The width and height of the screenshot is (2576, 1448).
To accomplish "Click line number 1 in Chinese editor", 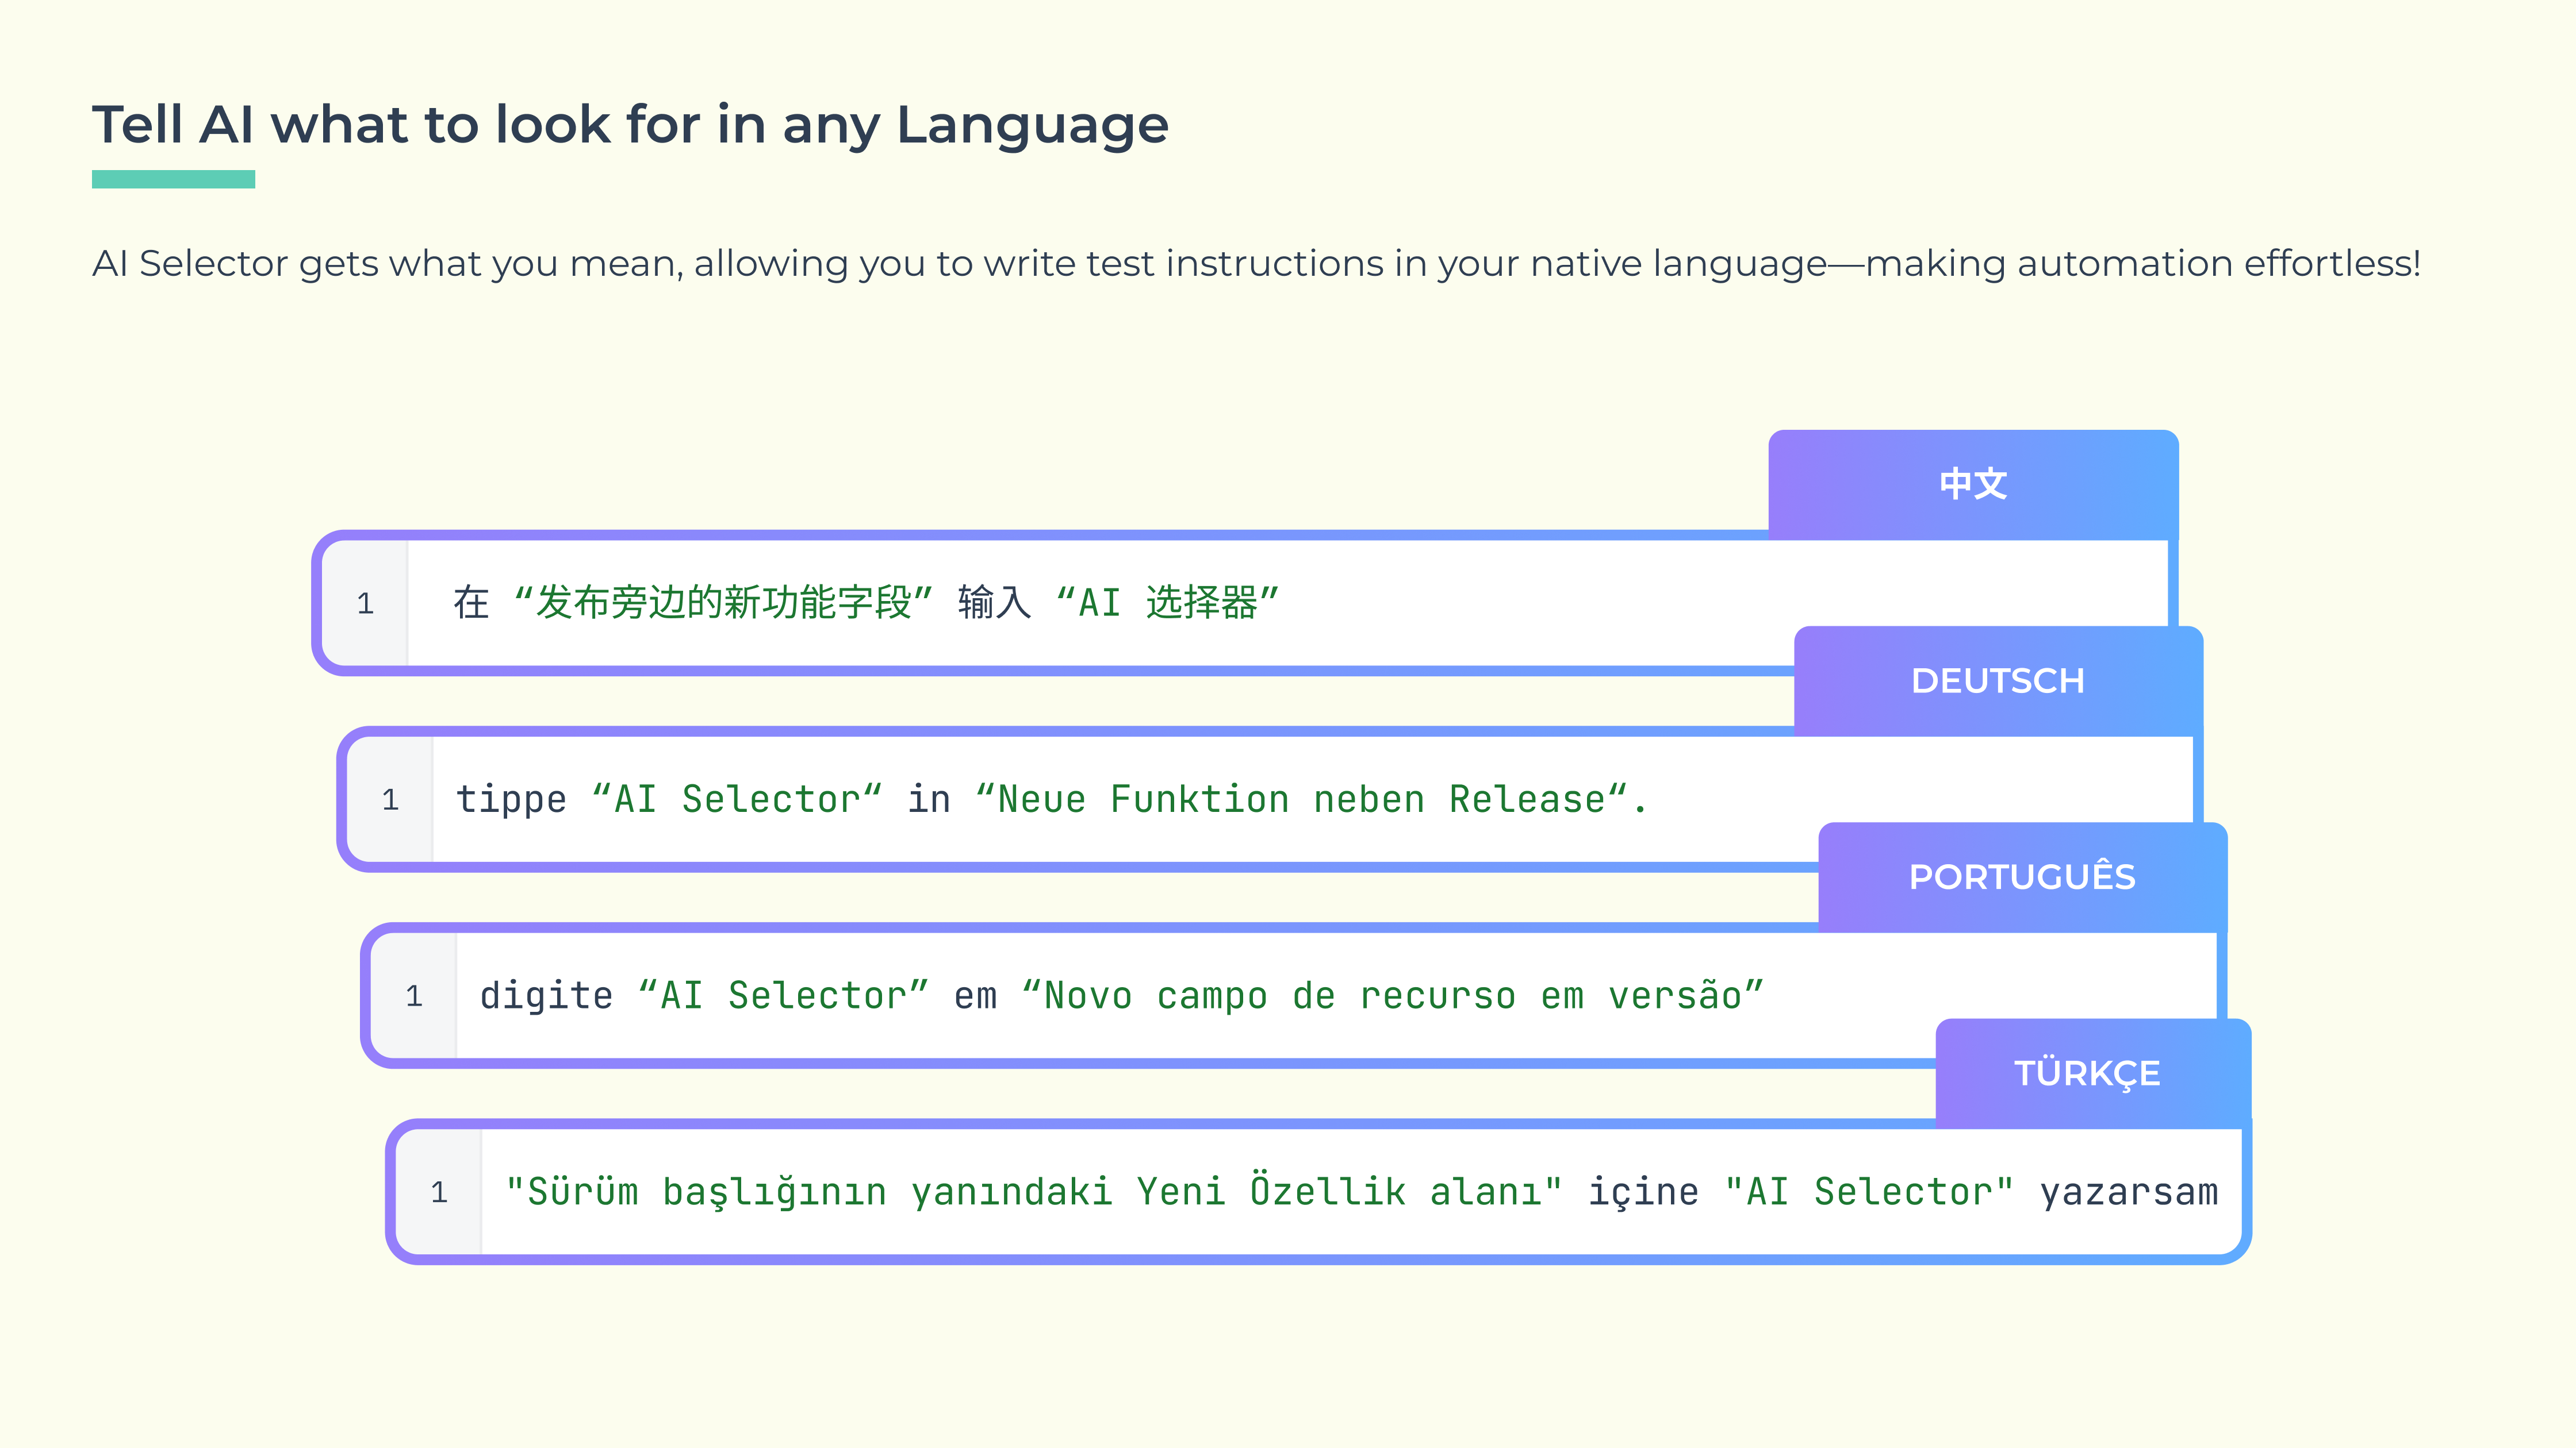I will click(365, 603).
